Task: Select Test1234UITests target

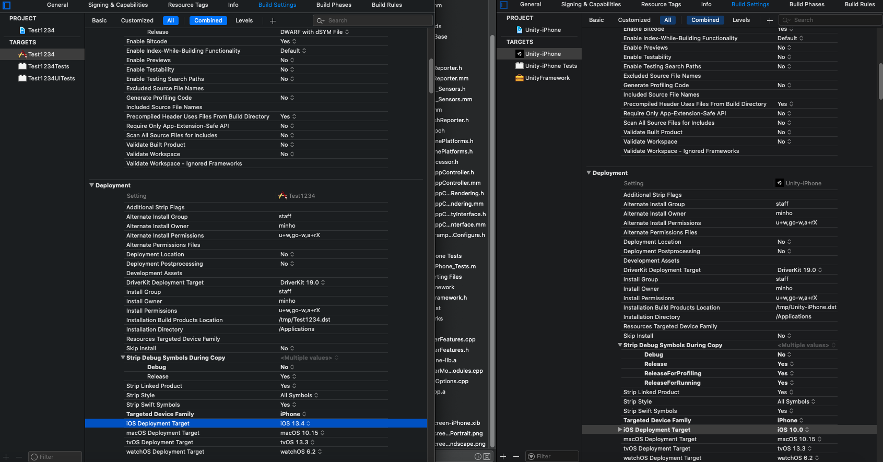Action: click(51, 78)
